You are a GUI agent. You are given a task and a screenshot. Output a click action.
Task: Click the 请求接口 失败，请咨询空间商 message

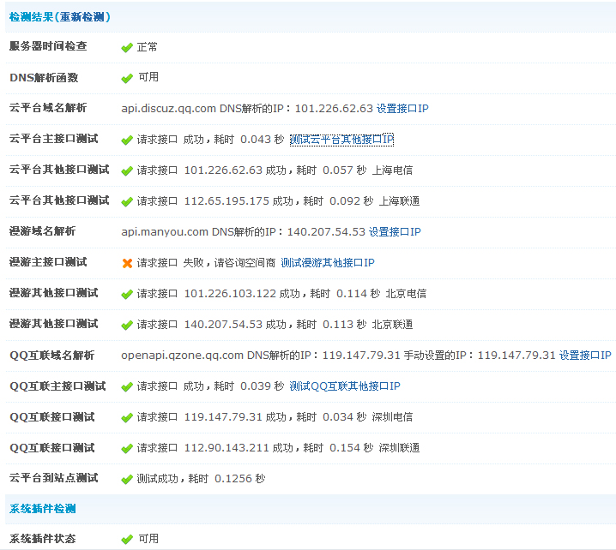[206, 262]
